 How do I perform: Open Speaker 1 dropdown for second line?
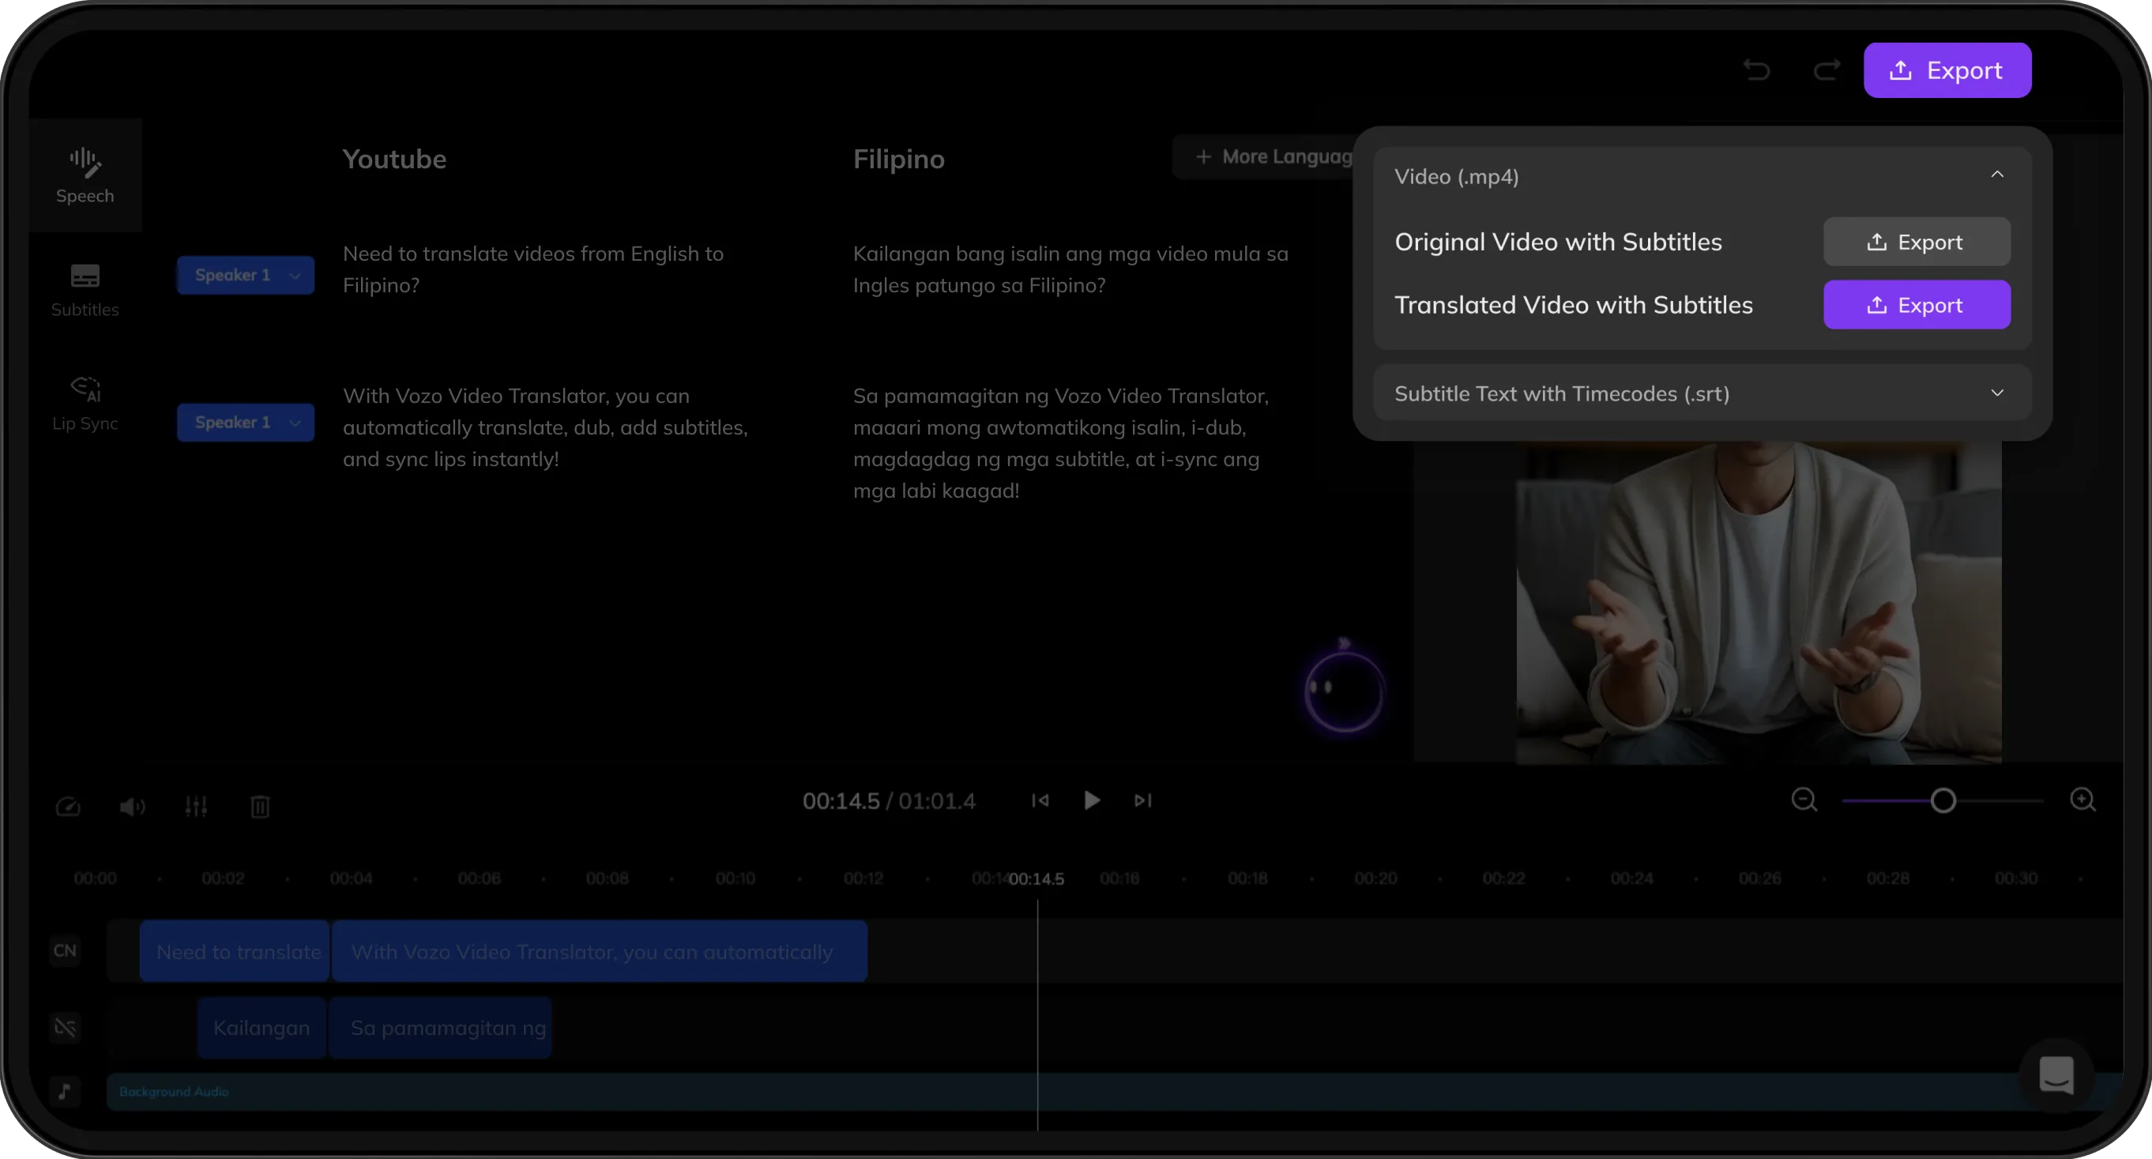(x=245, y=422)
